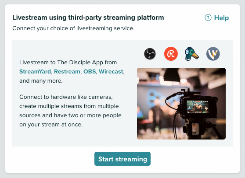Click the Help question mark icon
This screenshot has width=245, height=178.
[208, 17]
